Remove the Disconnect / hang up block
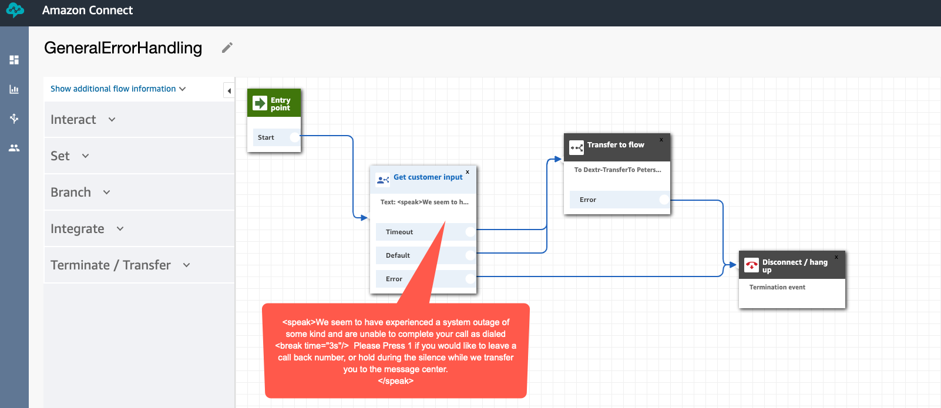Screen dimensions: 941x408 pyautogui.click(x=836, y=257)
